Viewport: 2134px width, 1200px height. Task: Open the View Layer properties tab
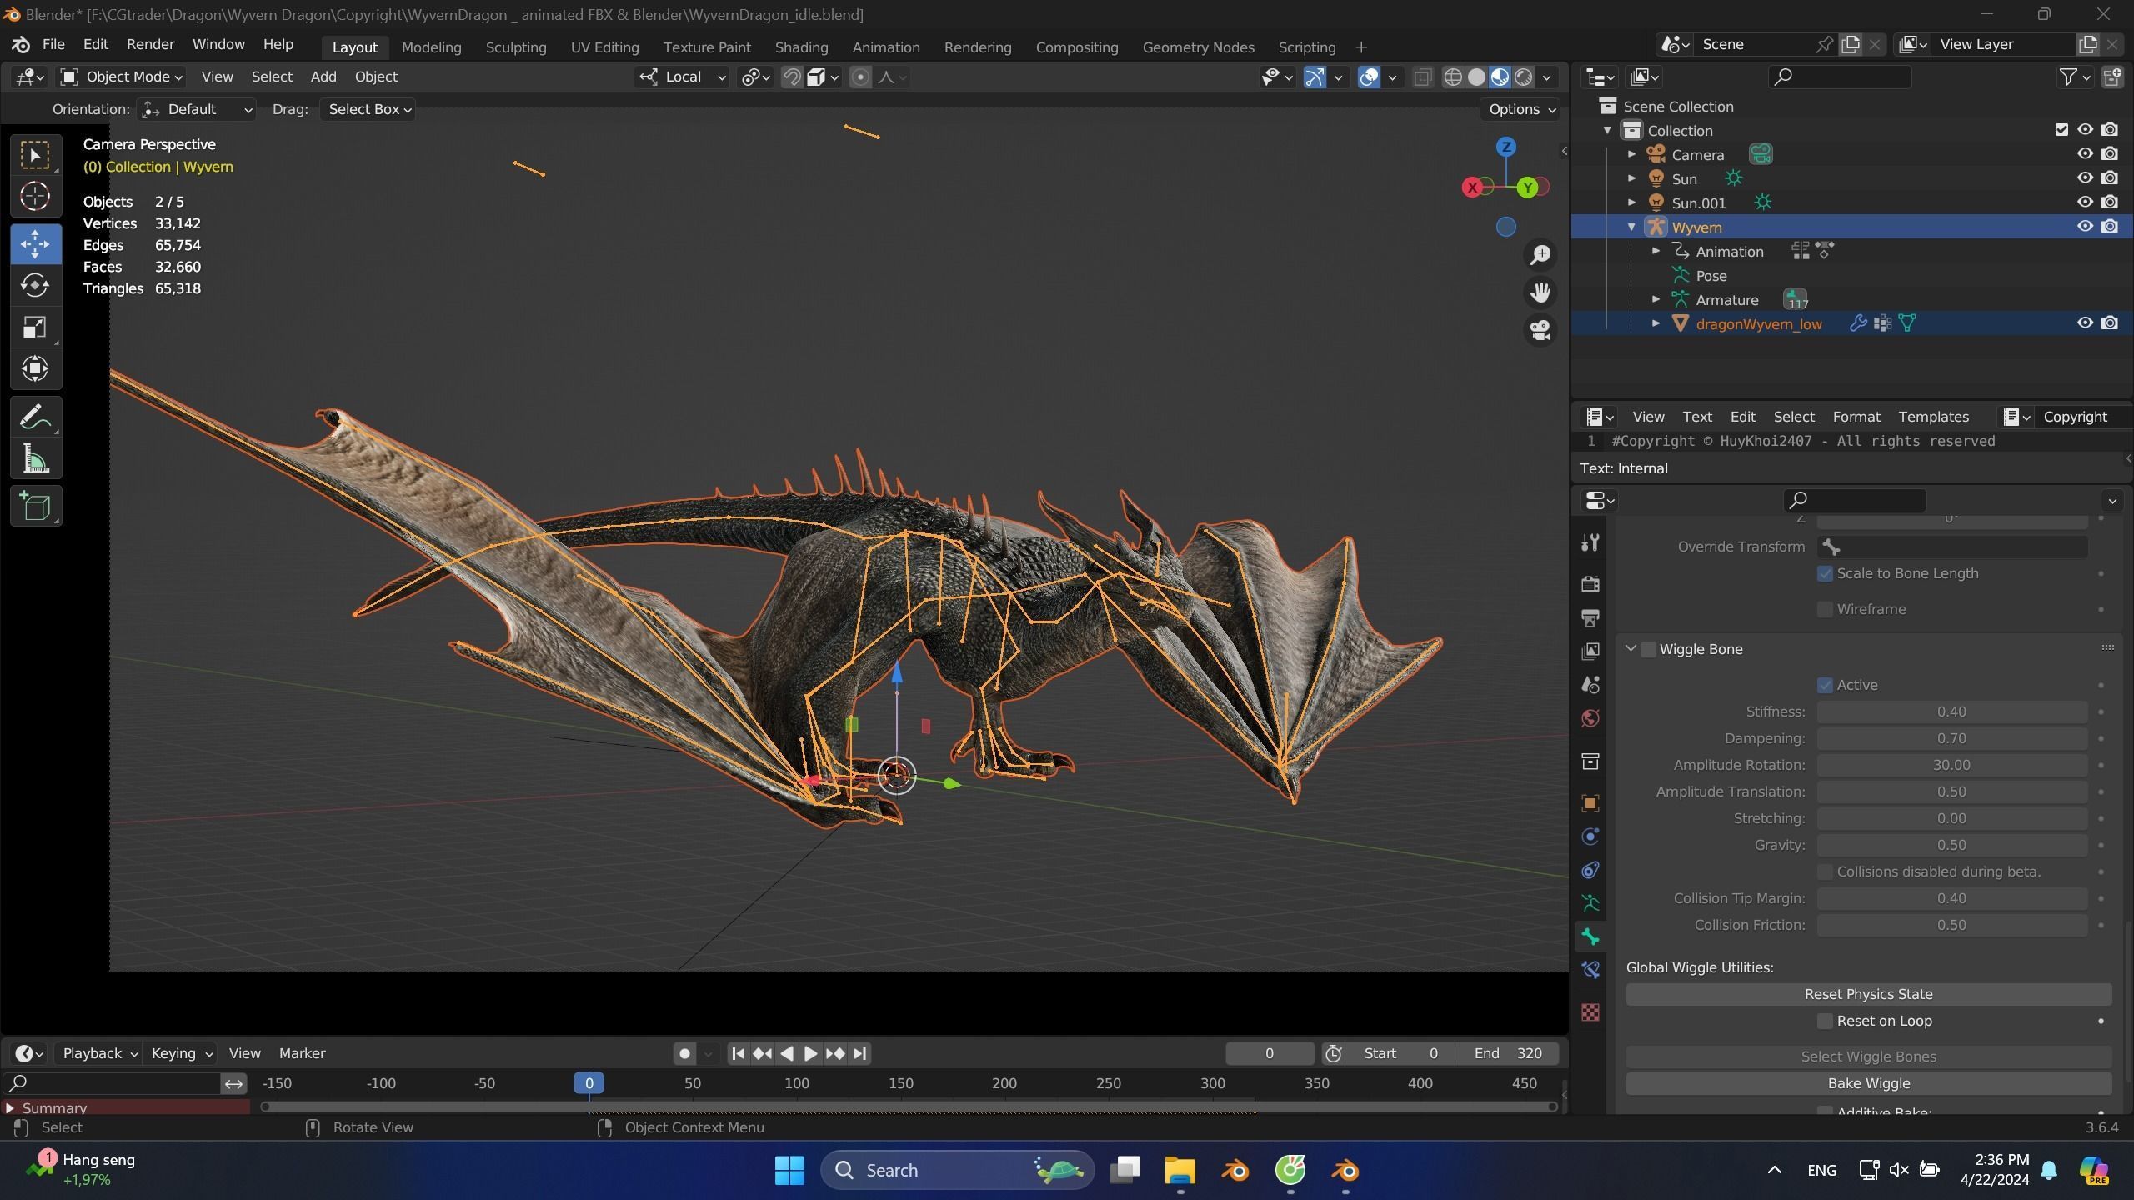(x=1590, y=651)
